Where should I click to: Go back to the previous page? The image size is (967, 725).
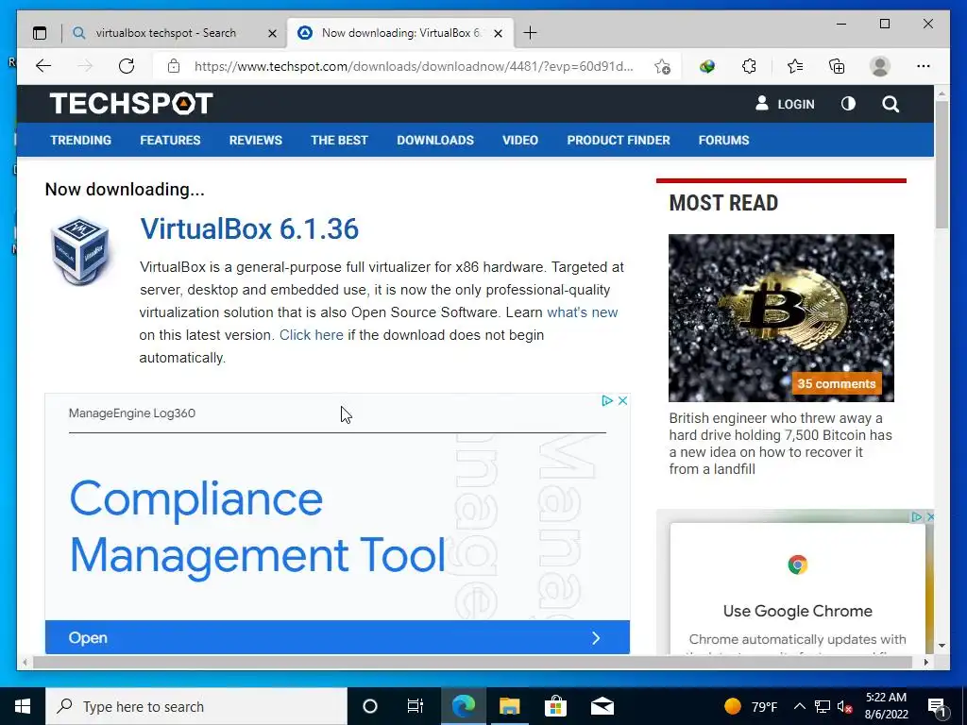click(x=43, y=66)
